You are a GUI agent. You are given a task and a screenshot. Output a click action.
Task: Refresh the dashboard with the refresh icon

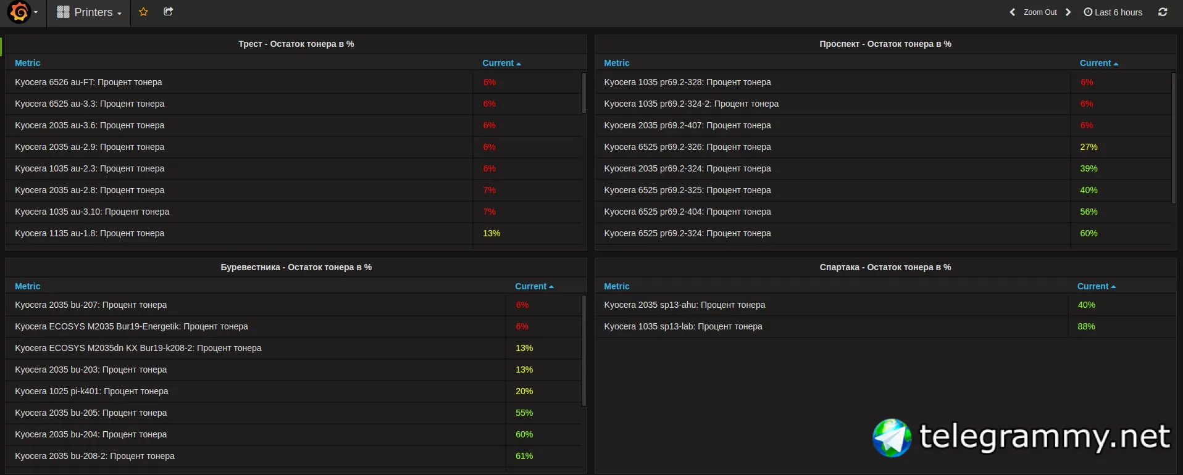click(x=1163, y=12)
